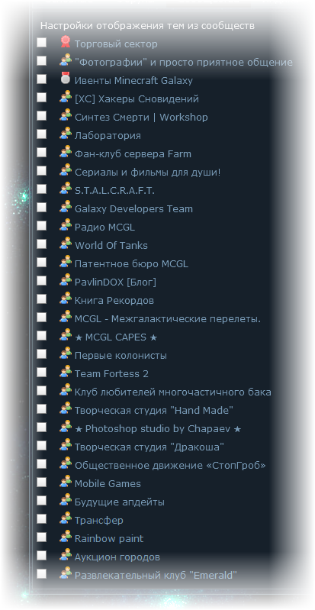Image resolution: width=315 pixels, height=610 pixels.
Task: Open the Патентное бюро MCGL community link
Action: pyautogui.click(x=131, y=263)
